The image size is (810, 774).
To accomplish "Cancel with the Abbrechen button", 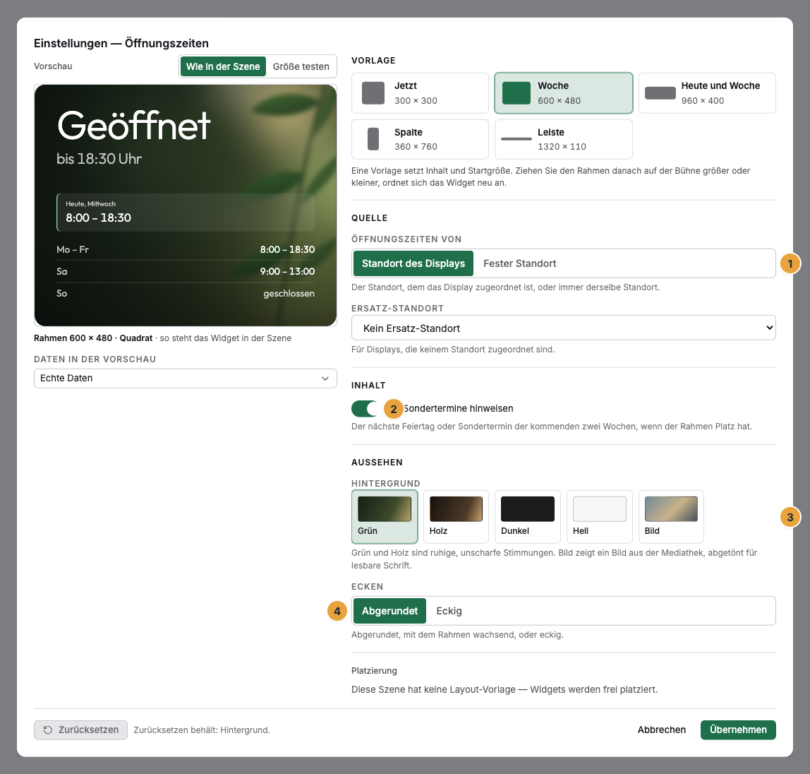I will click(661, 730).
